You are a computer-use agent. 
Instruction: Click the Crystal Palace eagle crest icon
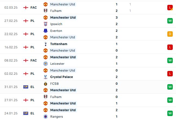46,77
